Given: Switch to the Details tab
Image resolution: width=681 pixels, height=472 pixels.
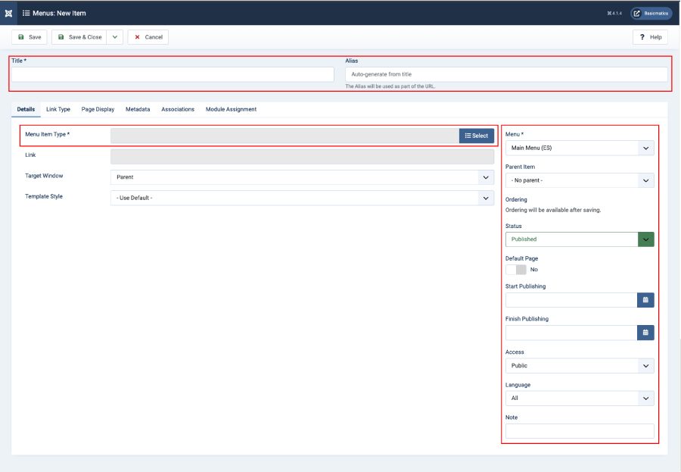Looking at the screenshot, I should click(x=26, y=109).
